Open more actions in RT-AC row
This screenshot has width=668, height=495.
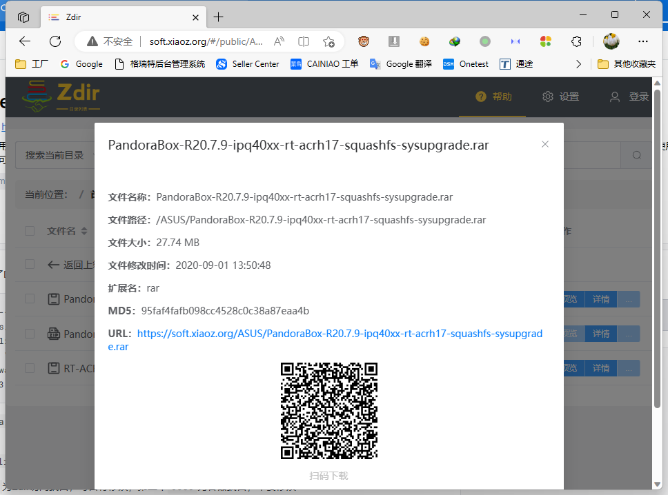pos(629,368)
